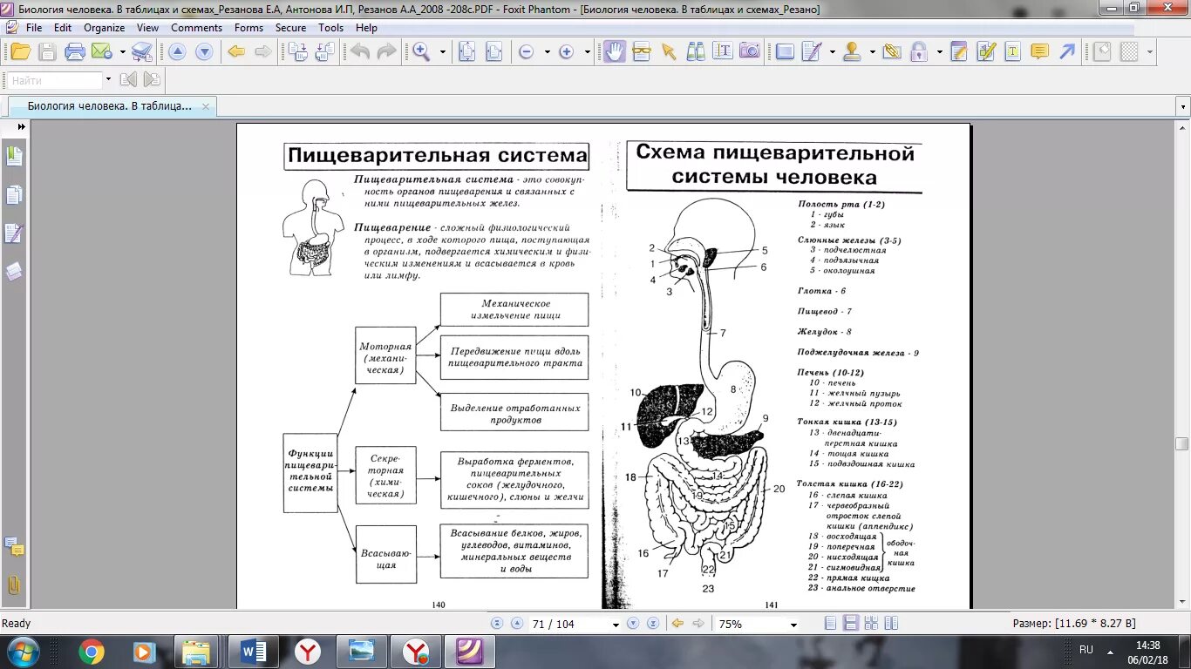Open the Secure menu

click(x=290, y=28)
